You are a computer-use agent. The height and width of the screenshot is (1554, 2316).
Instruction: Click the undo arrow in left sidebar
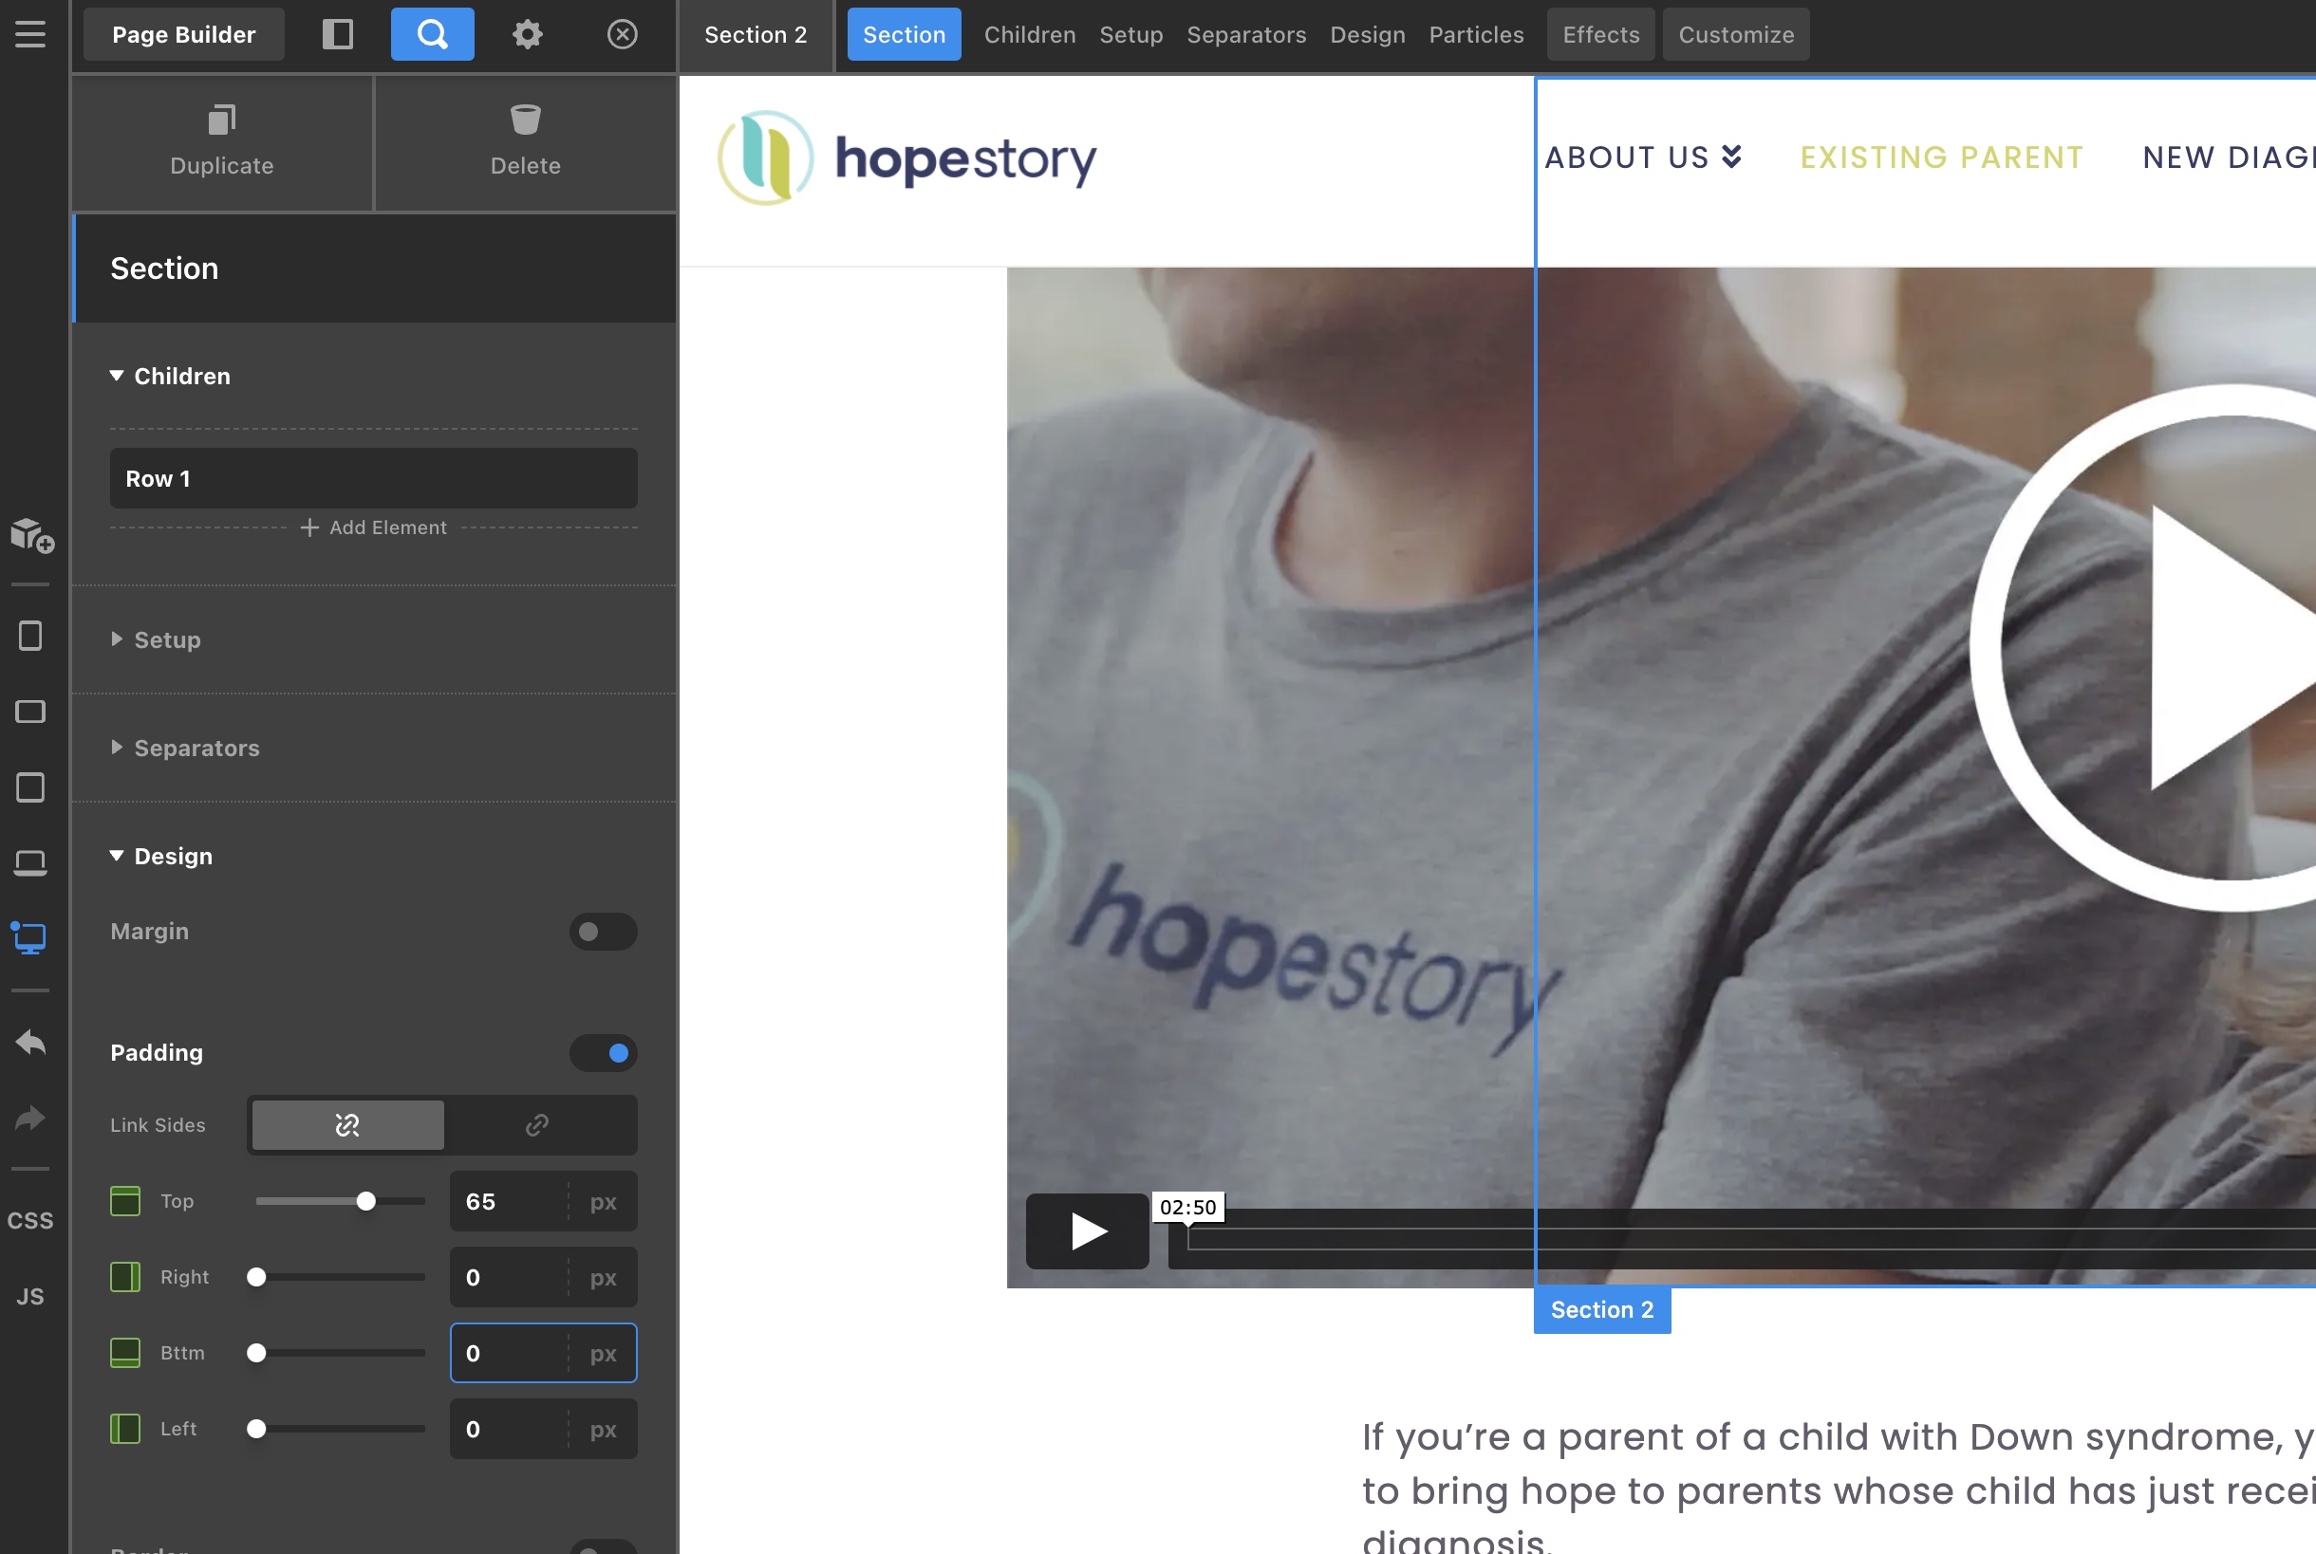(30, 1043)
